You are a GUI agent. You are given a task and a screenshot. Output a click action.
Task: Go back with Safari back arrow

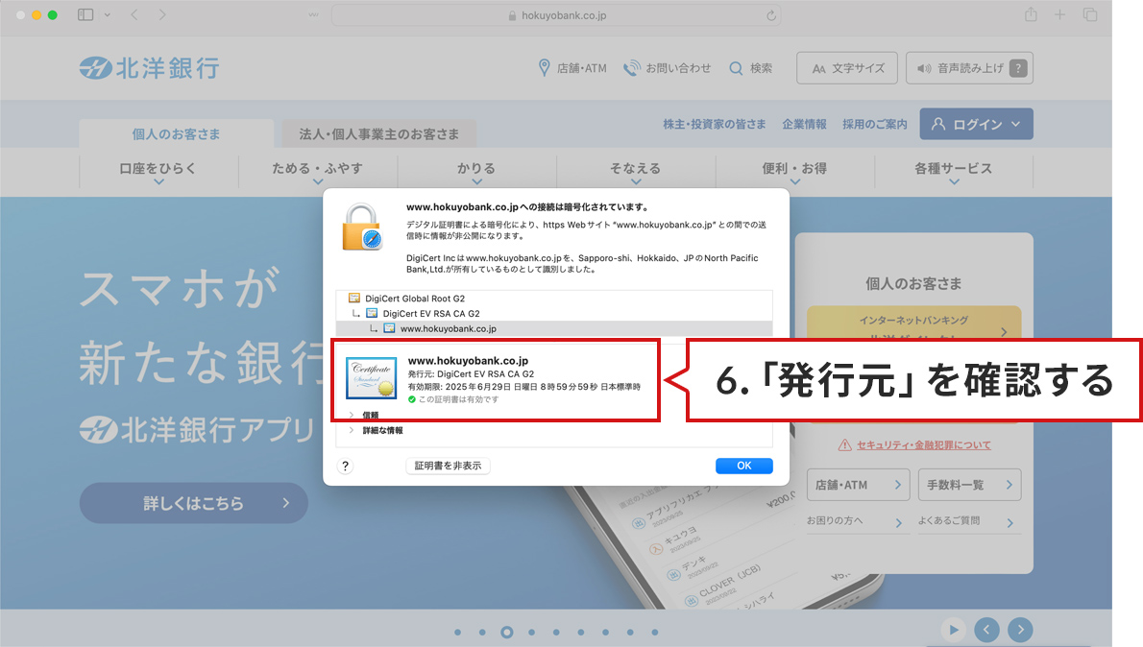[134, 14]
